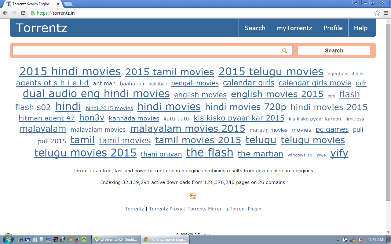Click the address bar showing torrentz.in
This screenshot has height=244, width=391.
point(202,13)
